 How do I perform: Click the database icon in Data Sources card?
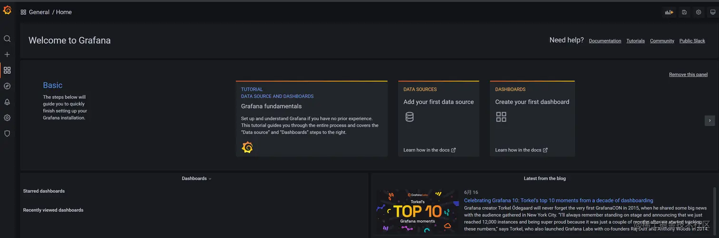[409, 117]
